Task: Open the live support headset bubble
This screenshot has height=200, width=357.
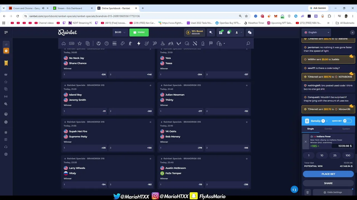Action: 294,189
